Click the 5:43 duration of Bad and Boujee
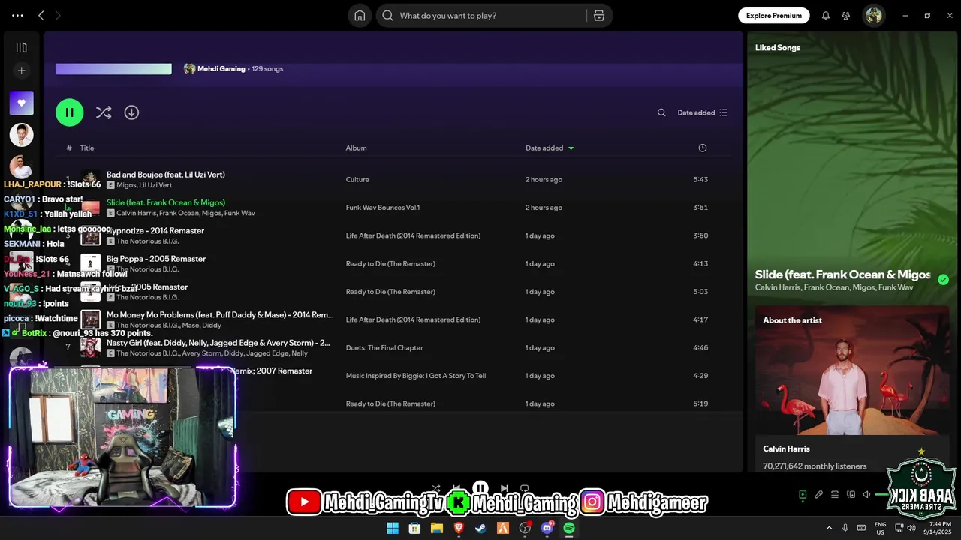This screenshot has height=540, width=961. click(700, 180)
